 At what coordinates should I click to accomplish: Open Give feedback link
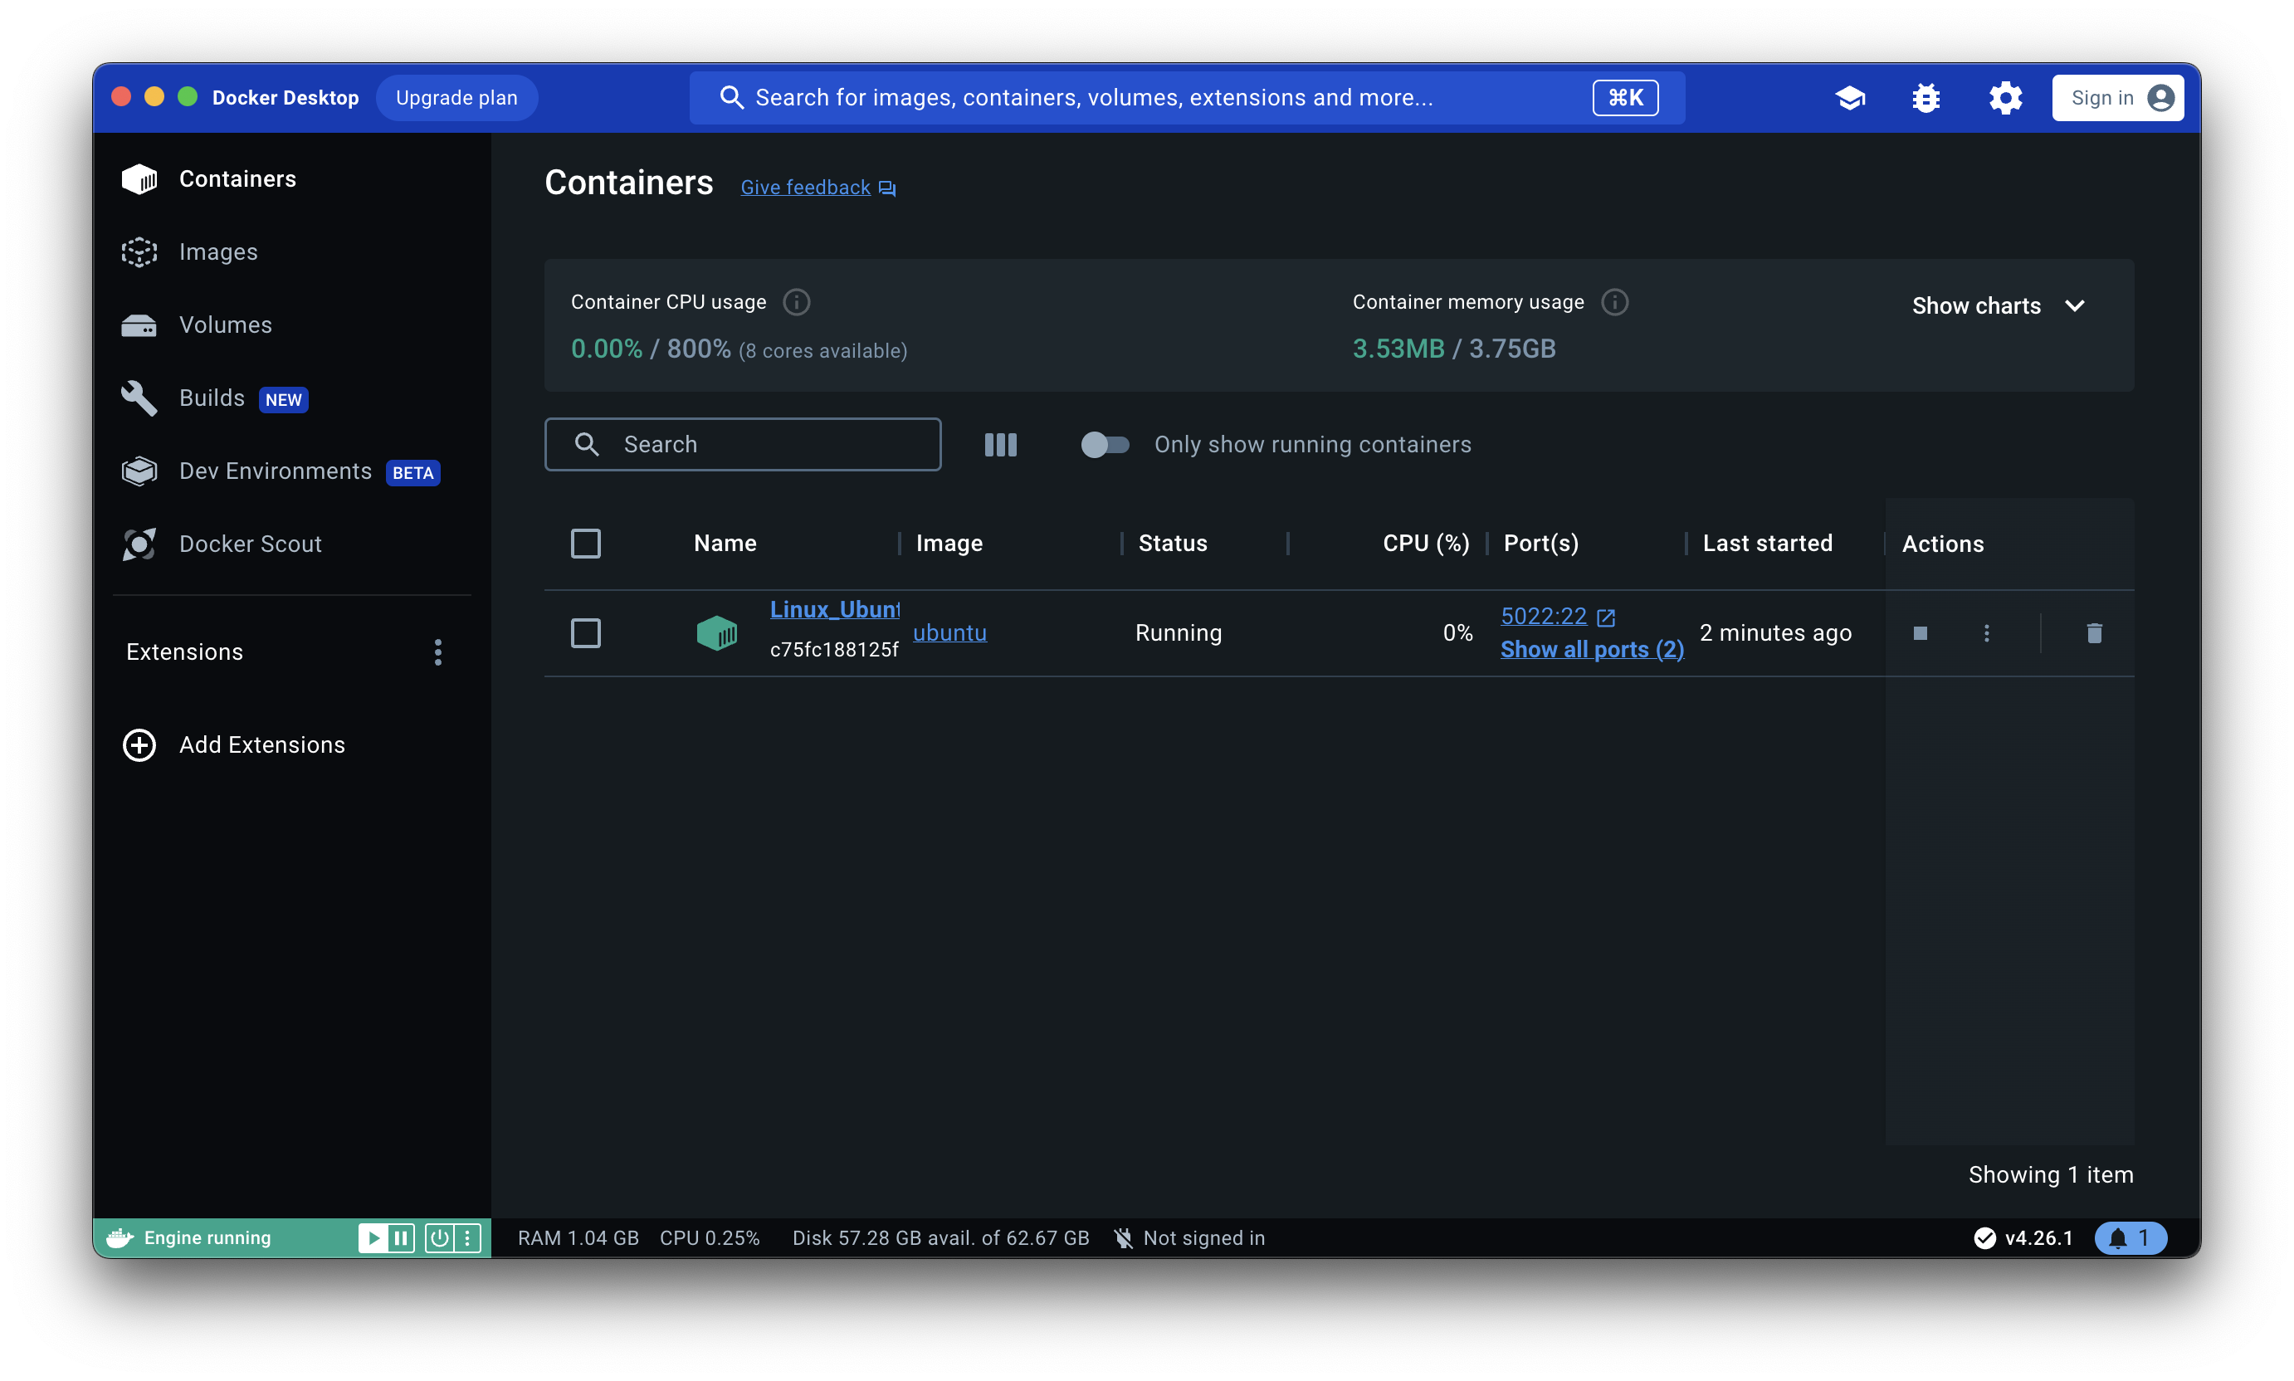(805, 187)
